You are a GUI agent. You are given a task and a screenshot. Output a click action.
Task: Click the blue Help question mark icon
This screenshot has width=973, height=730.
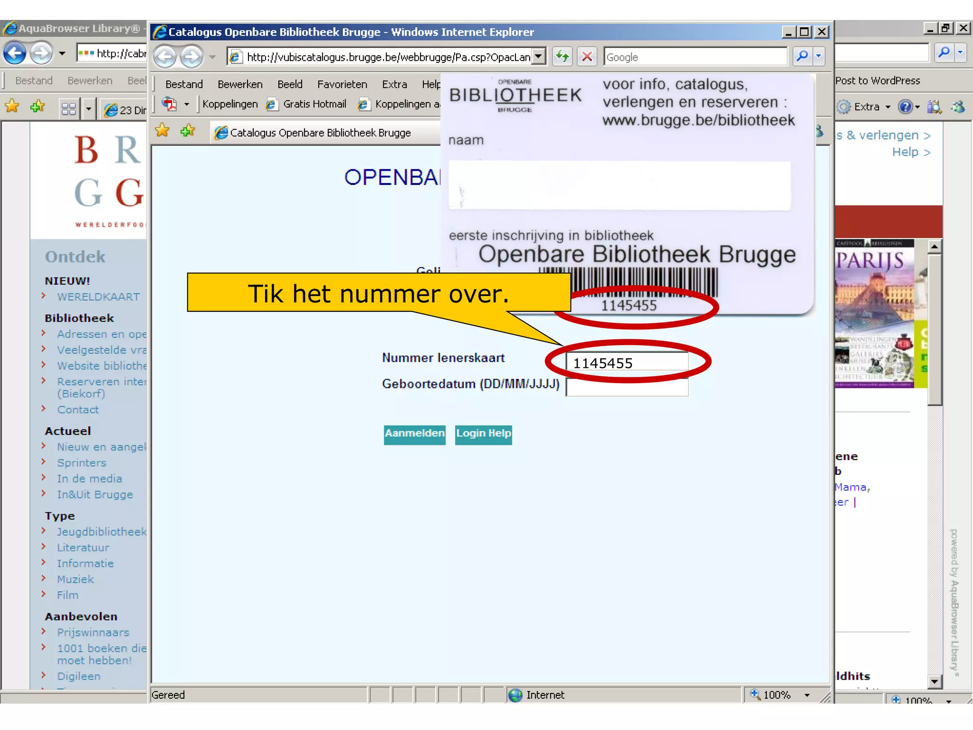coord(905,107)
